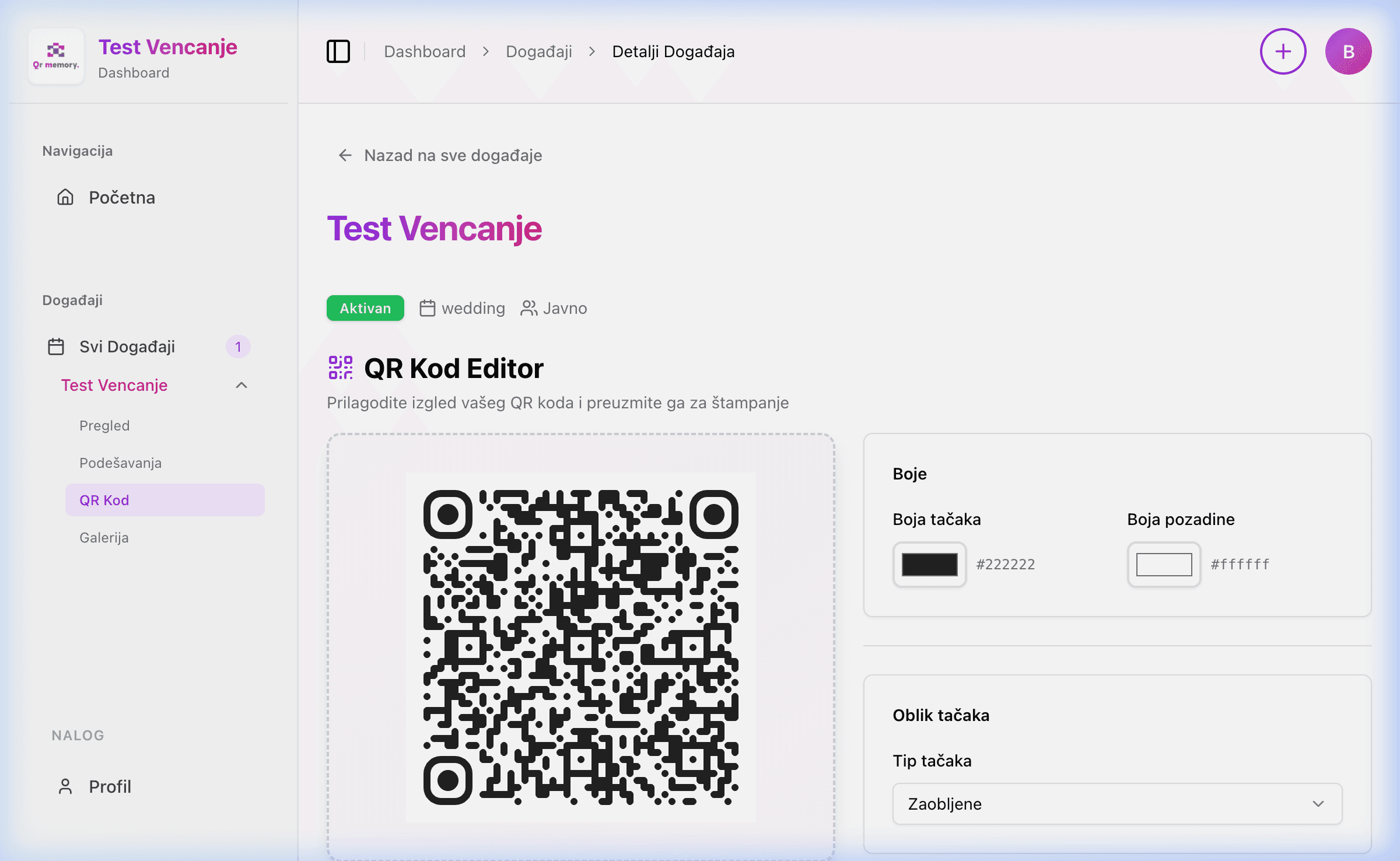The height and width of the screenshot is (861, 1400).
Task: Expand the Zaobljene selection chevron
Action: click(1317, 804)
